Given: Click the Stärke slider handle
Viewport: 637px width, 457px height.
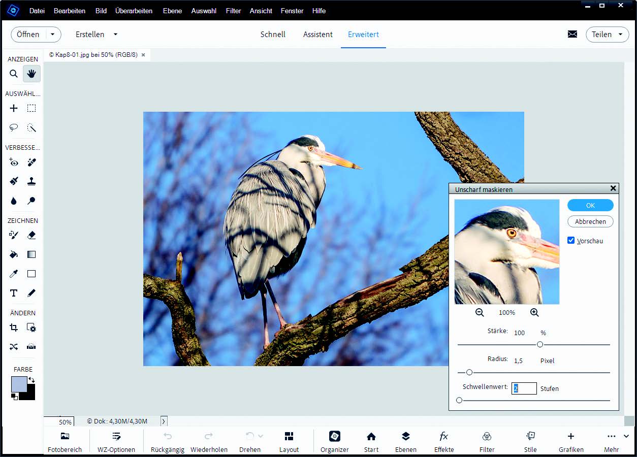Looking at the screenshot, I should (x=540, y=344).
